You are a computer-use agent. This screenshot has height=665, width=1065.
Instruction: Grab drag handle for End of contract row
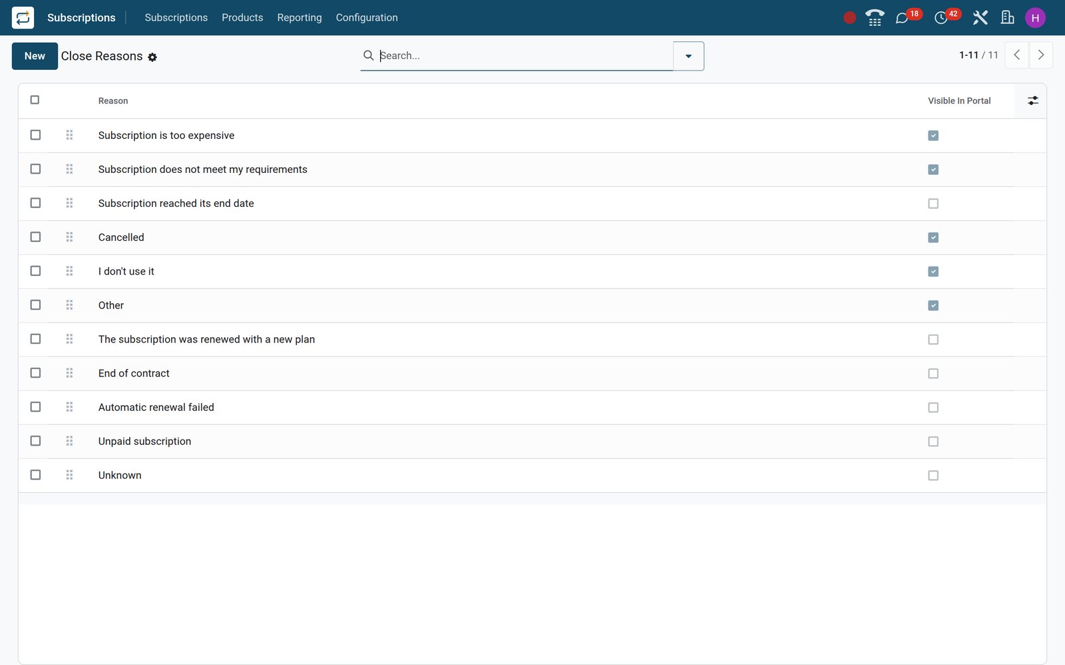(69, 373)
